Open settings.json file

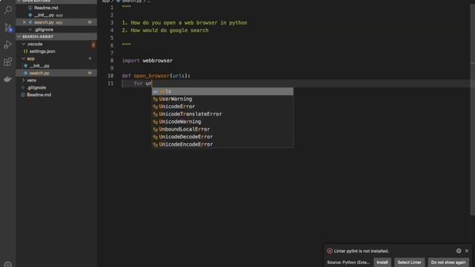coord(42,51)
